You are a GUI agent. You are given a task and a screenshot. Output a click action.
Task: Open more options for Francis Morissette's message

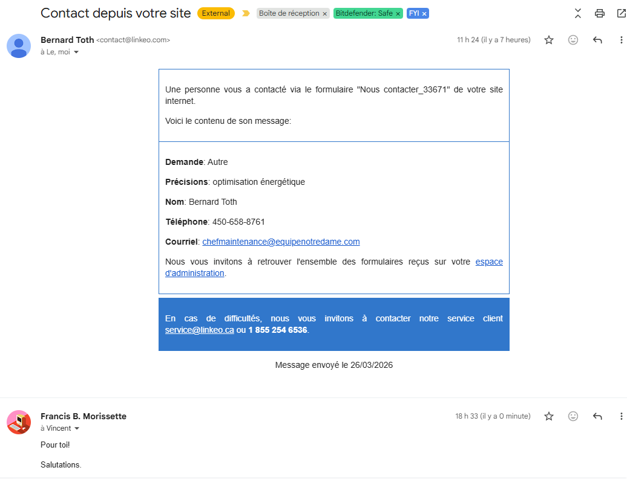[621, 416]
